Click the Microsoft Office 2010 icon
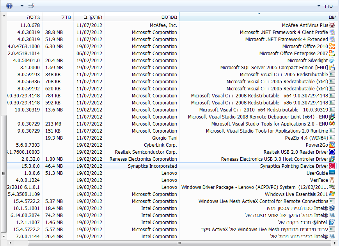This screenshot has height=246, width=339. 332,47
